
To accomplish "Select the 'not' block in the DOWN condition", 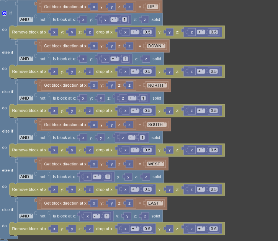I will coord(43,59).
